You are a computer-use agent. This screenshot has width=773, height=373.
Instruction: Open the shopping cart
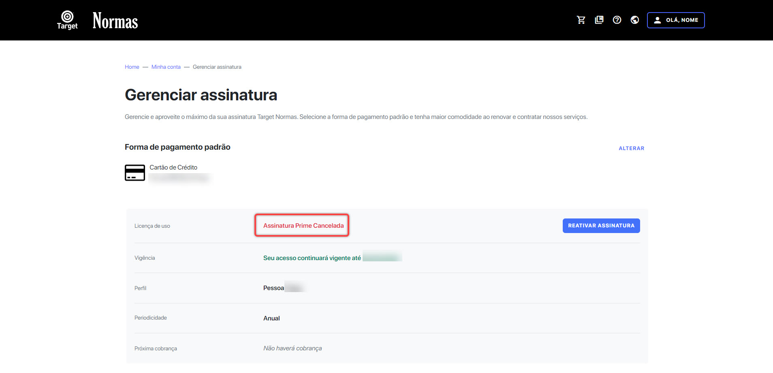coord(581,19)
